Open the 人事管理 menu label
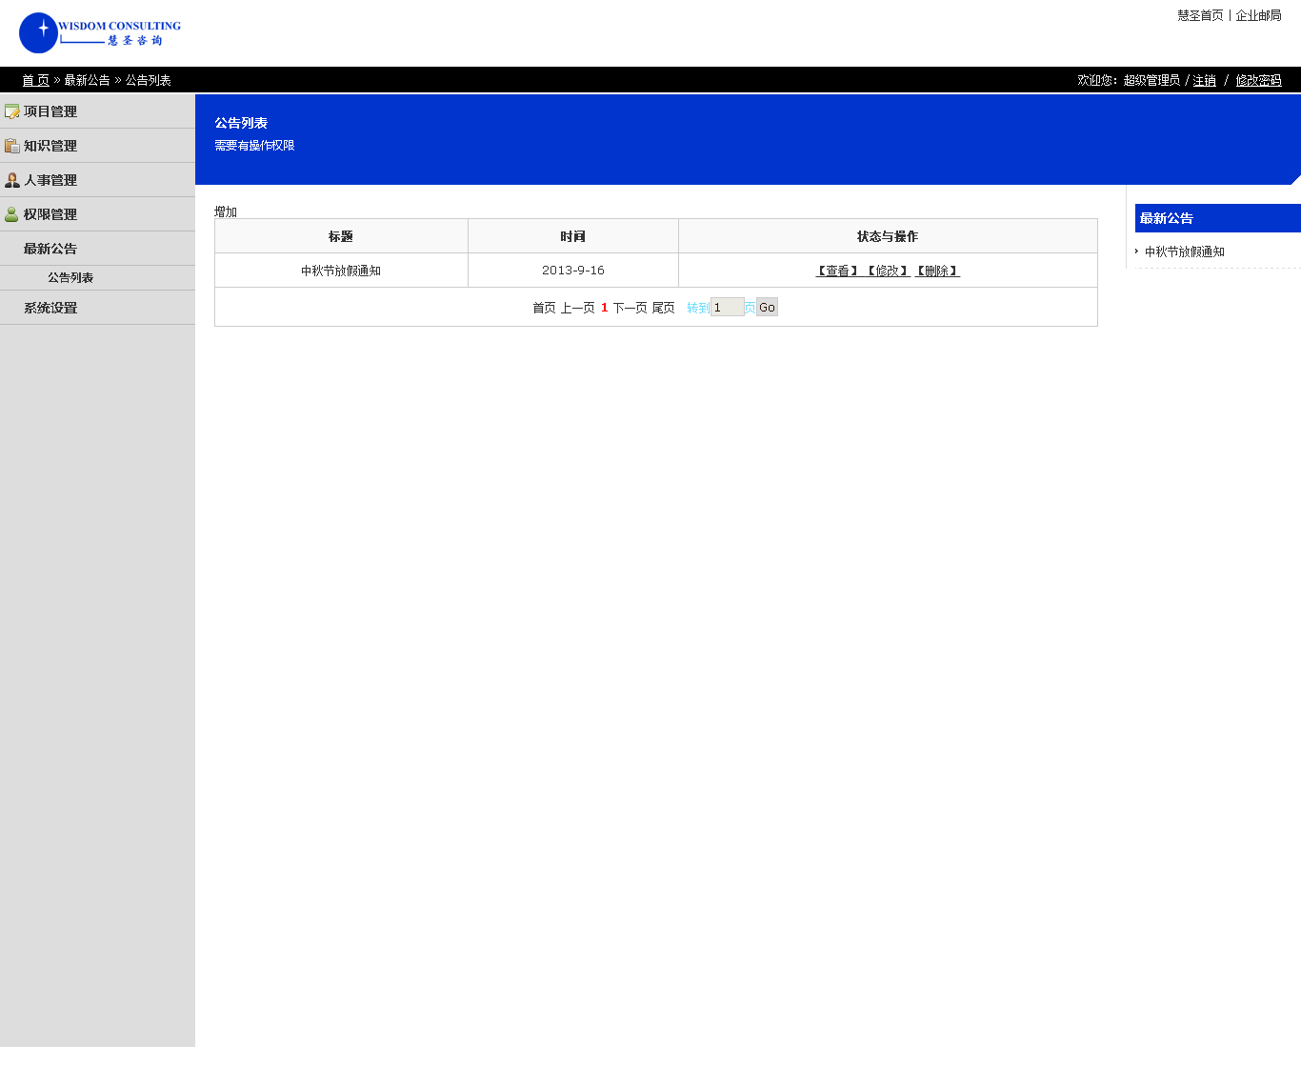 (50, 180)
